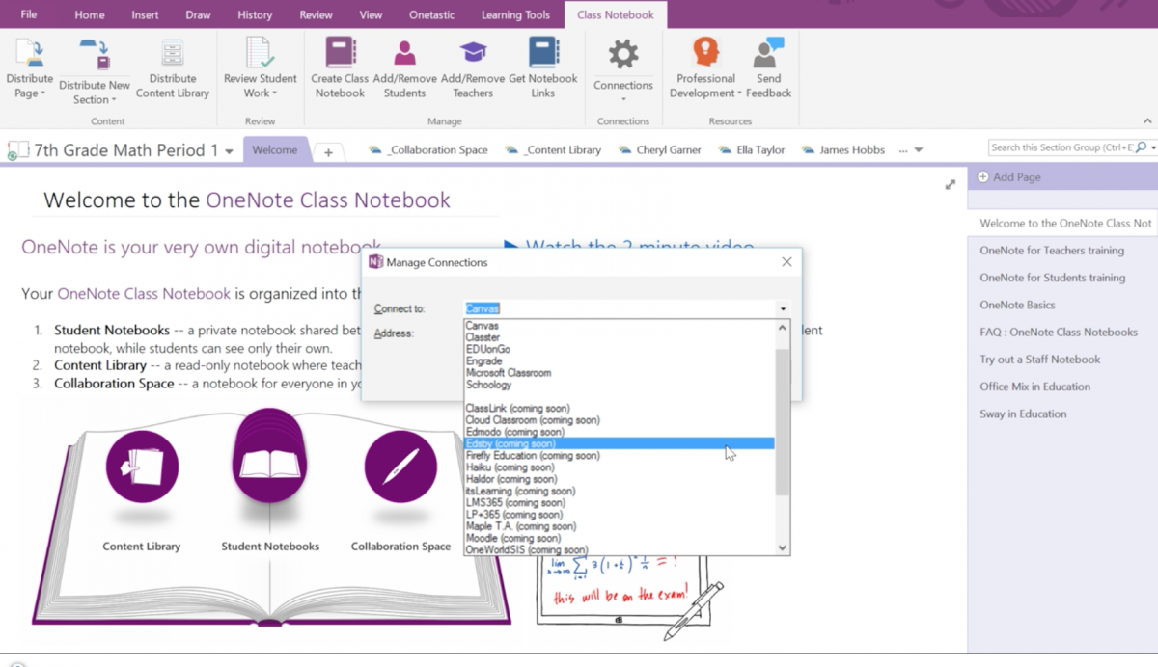Click the search magnifier icon
This screenshot has height=667, width=1158.
(1142, 147)
